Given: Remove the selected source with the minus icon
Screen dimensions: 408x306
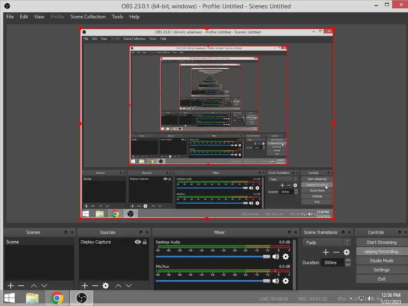Looking at the screenshot, I should (x=95, y=286).
